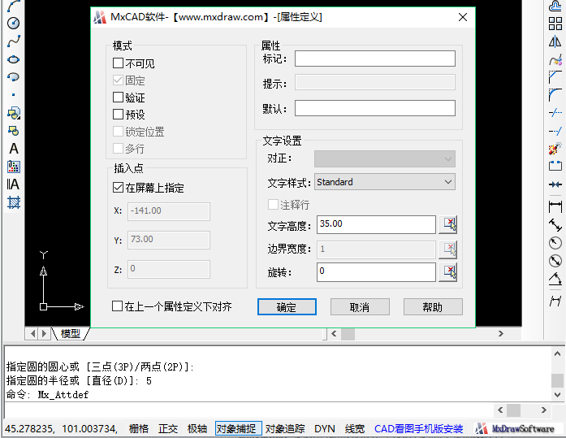The image size is (566, 438).
Task: Click the Radius dimension tool icon
Action: pyautogui.click(x=555, y=243)
